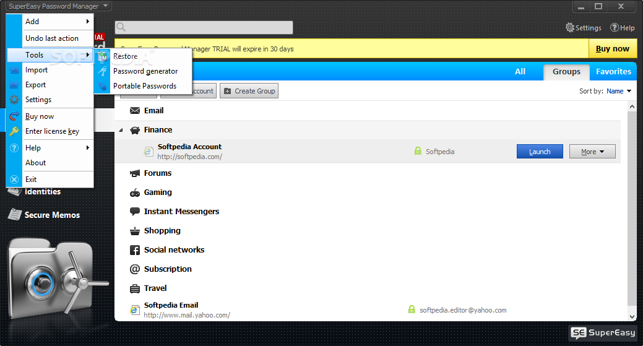Screen dimensions: 643x346
Task: Click the Instant Messengers speech bubble icon
Action: pyautogui.click(x=135, y=212)
